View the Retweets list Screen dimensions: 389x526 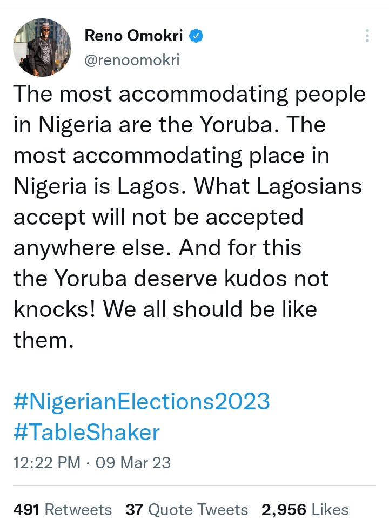[x=78, y=509]
